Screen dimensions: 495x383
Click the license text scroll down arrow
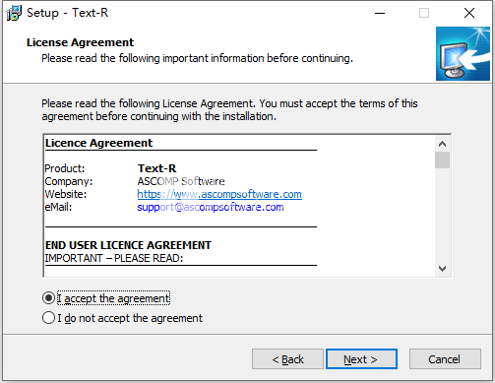pyautogui.click(x=442, y=269)
